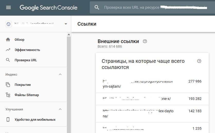
Task: Go to Удобство для мобильных report
Action: pos(35,120)
